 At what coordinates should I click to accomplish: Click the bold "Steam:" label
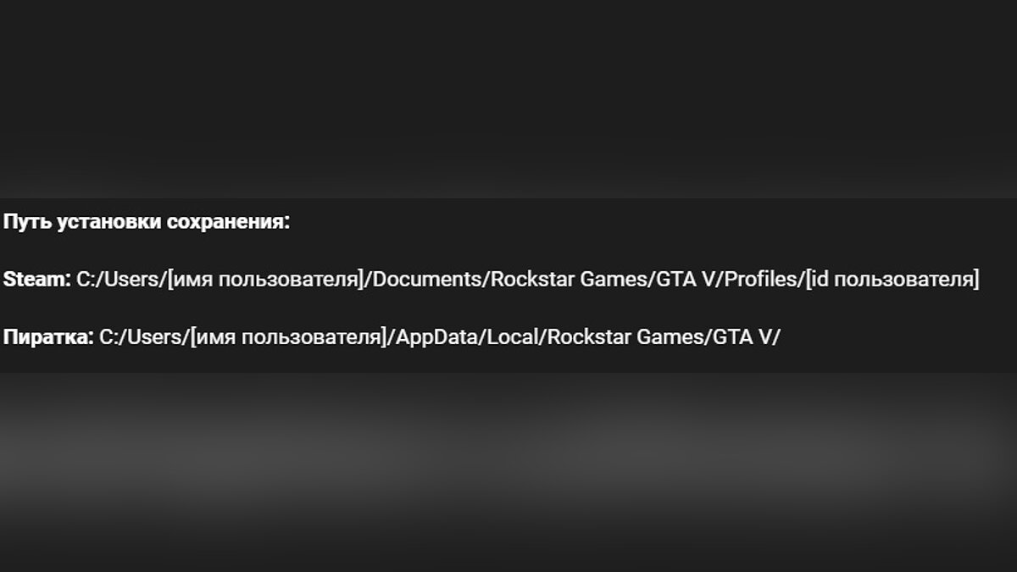tap(36, 280)
